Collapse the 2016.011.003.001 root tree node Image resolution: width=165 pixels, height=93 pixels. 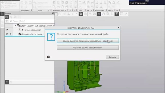pos(16,26)
